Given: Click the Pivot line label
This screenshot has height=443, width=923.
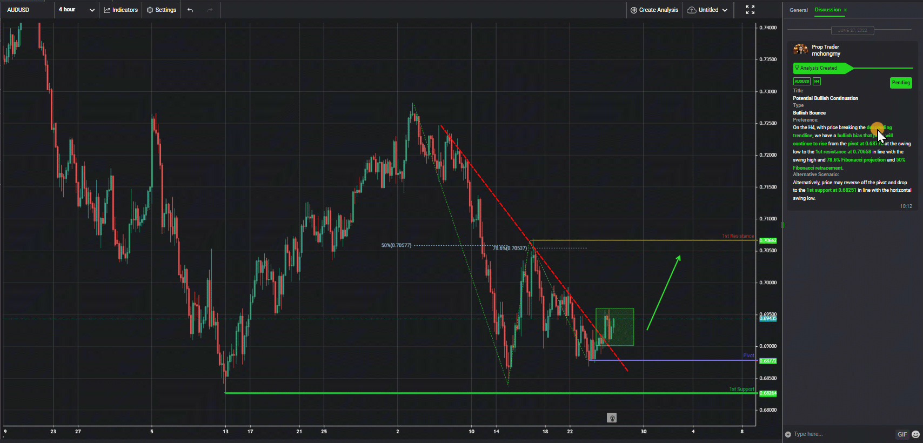Looking at the screenshot, I should [748, 355].
